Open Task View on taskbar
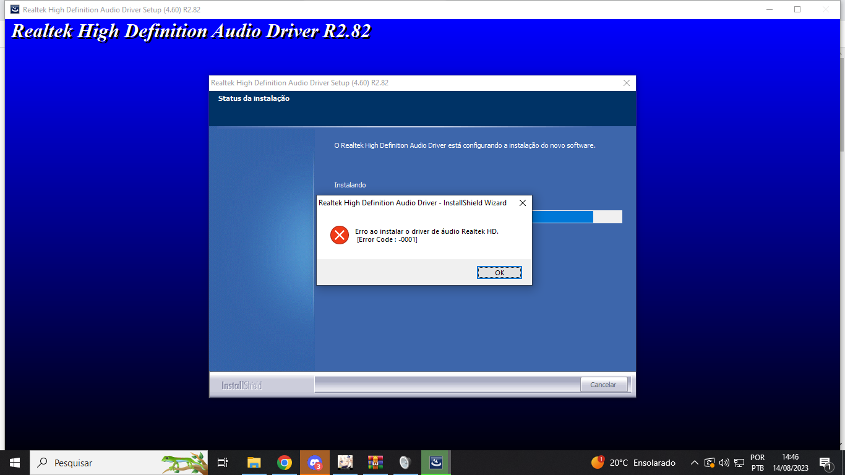Screen dimensions: 845x475 (x=223, y=463)
